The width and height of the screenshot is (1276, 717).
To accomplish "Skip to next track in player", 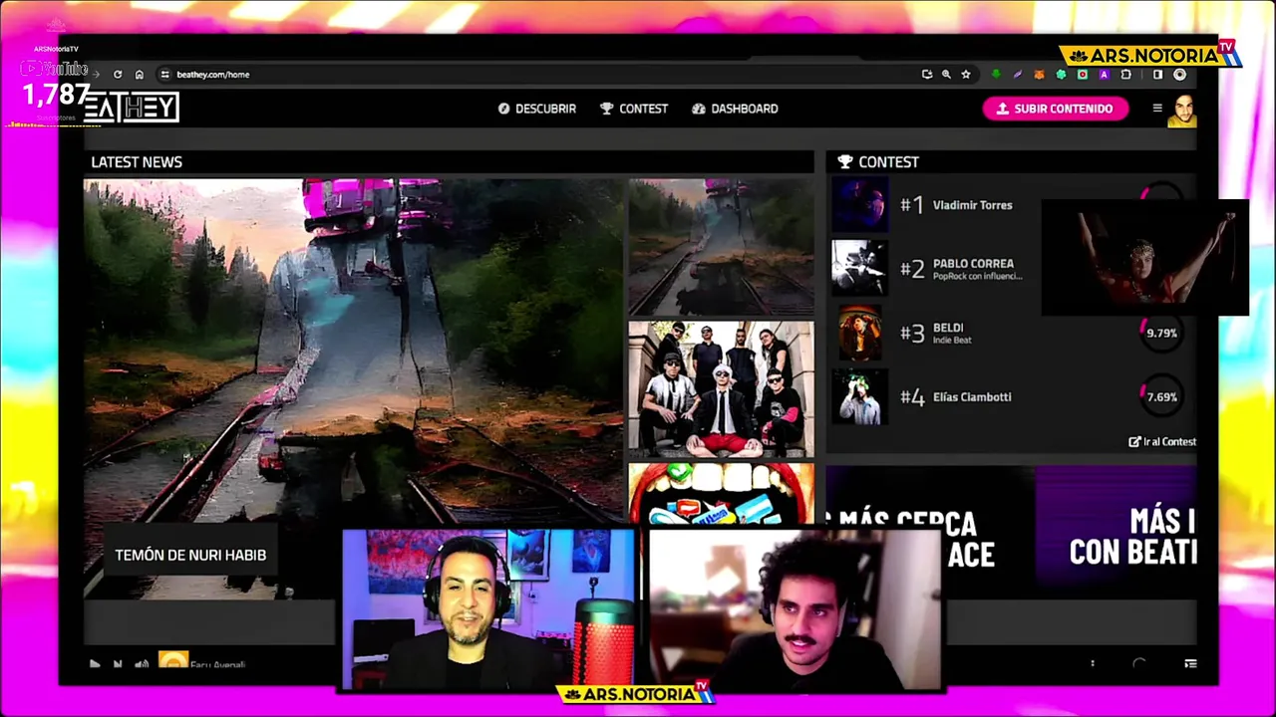I will coord(118,664).
